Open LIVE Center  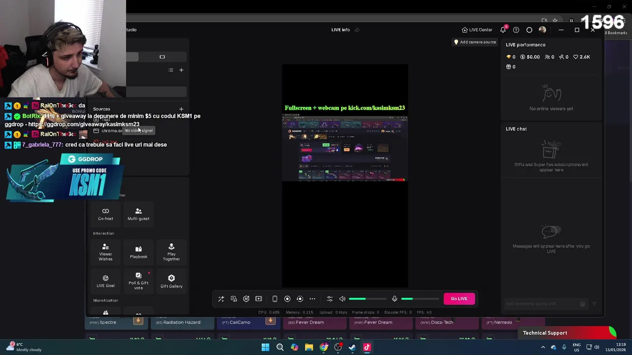click(477, 30)
